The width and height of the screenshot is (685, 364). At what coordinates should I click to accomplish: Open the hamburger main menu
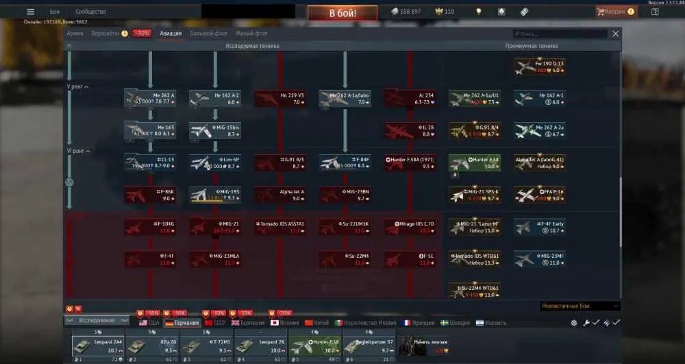tap(31, 12)
